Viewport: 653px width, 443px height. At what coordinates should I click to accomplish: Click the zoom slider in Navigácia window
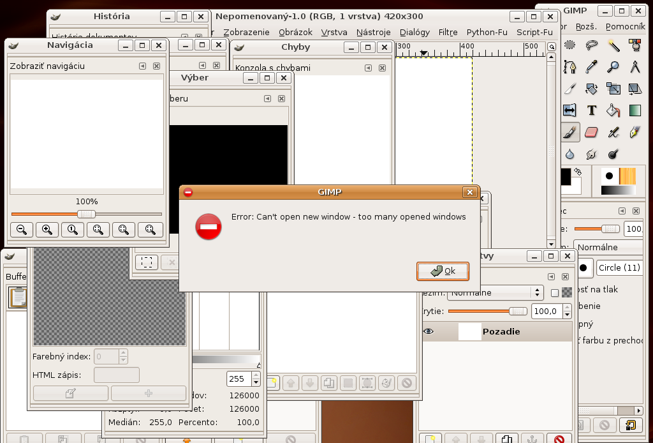click(x=86, y=214)
